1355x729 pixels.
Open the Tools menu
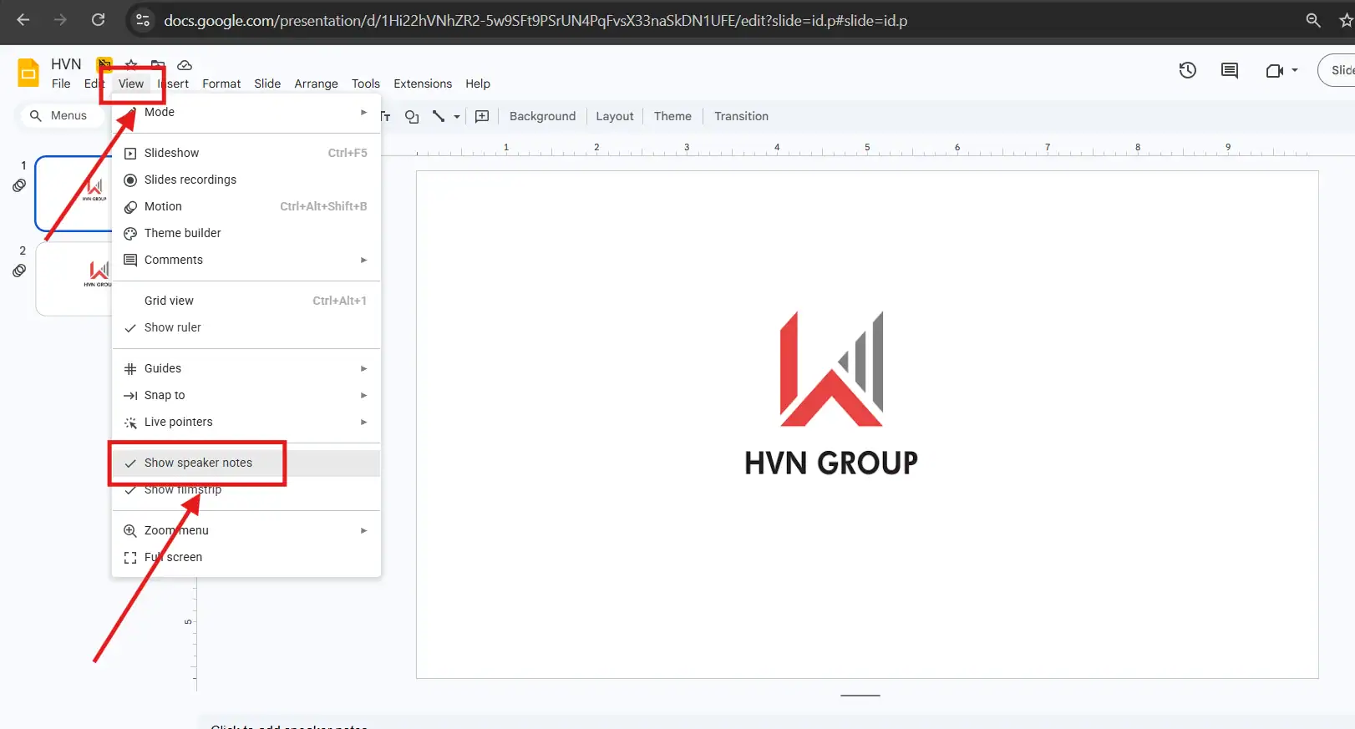[x=366, y=84]
